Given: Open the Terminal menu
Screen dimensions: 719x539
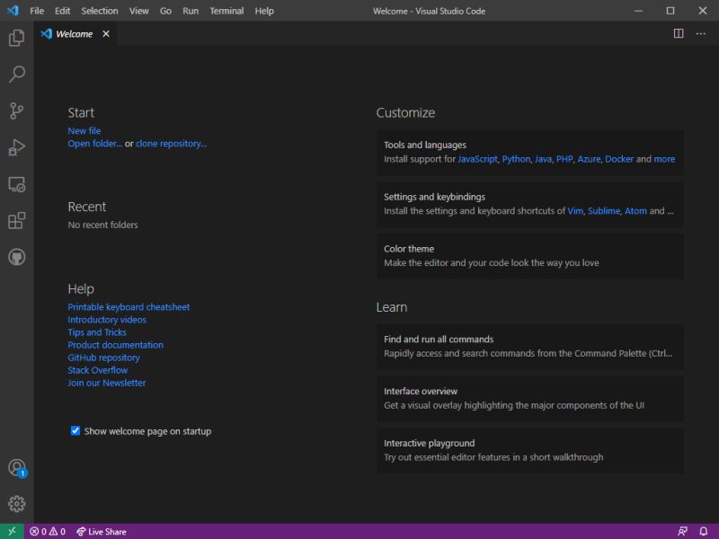Looking at the screenshot, I should tap(226, 11).
